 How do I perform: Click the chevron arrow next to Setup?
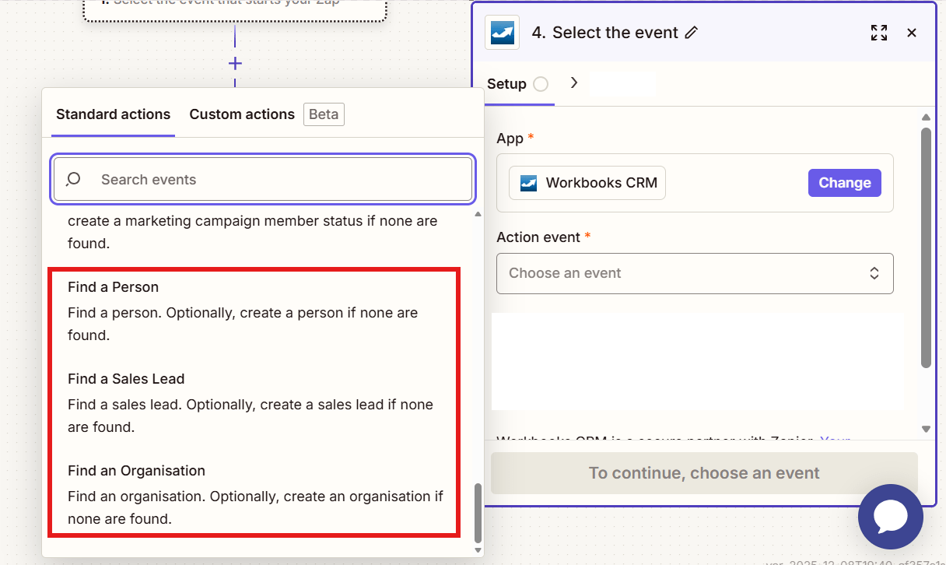pyautogui.click(x=574, y=83)
